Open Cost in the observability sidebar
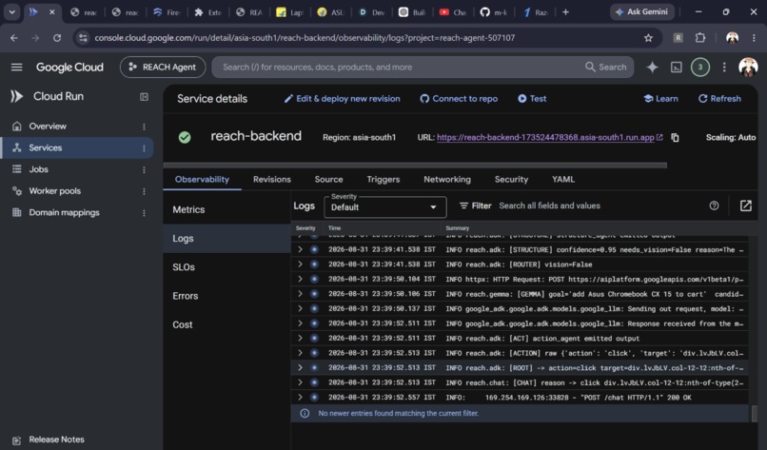 [x=227, y=324]
